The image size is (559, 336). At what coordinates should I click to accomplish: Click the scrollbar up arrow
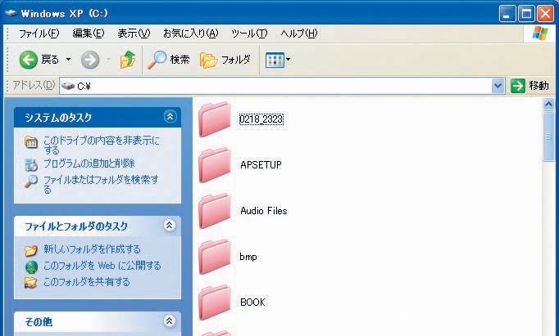(548, 104)
